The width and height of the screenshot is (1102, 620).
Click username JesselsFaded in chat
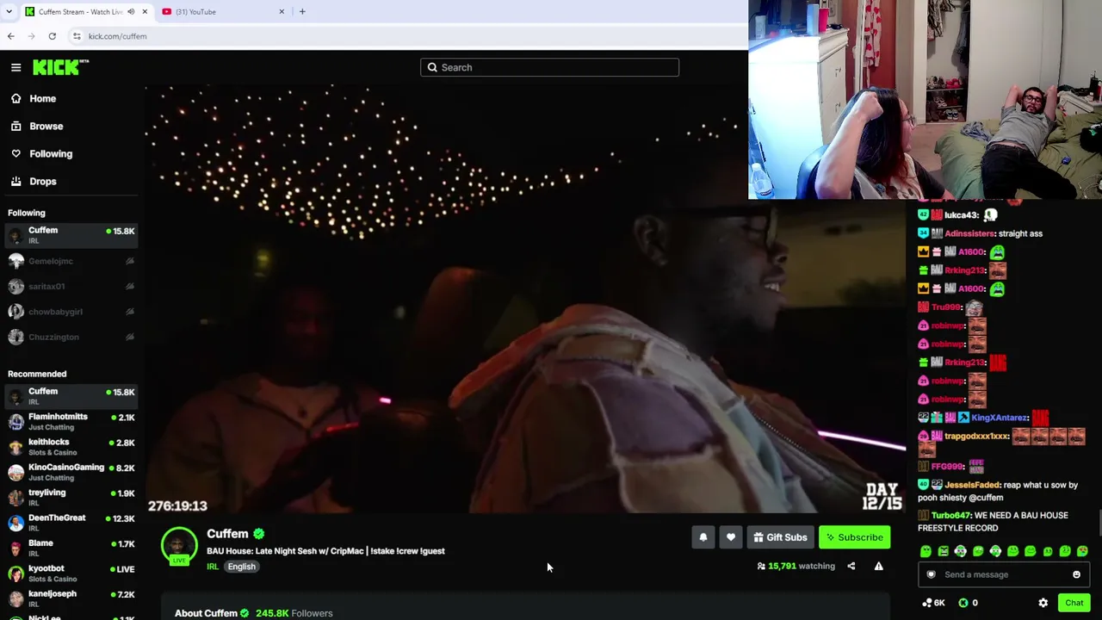972,485
